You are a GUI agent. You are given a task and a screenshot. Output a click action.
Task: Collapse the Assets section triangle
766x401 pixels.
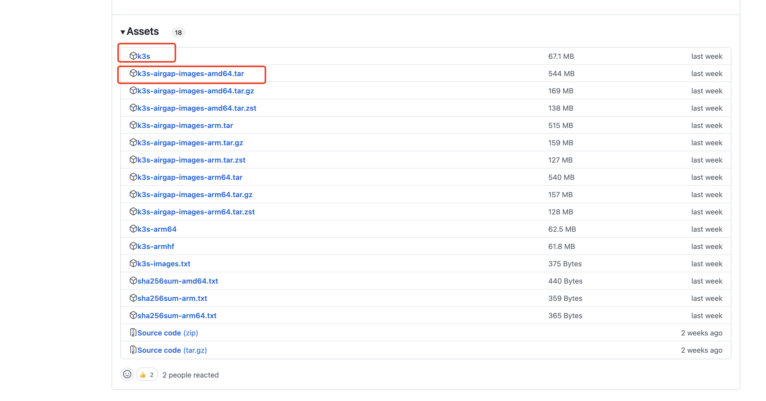pyautogui.click(x=122, y=32)
